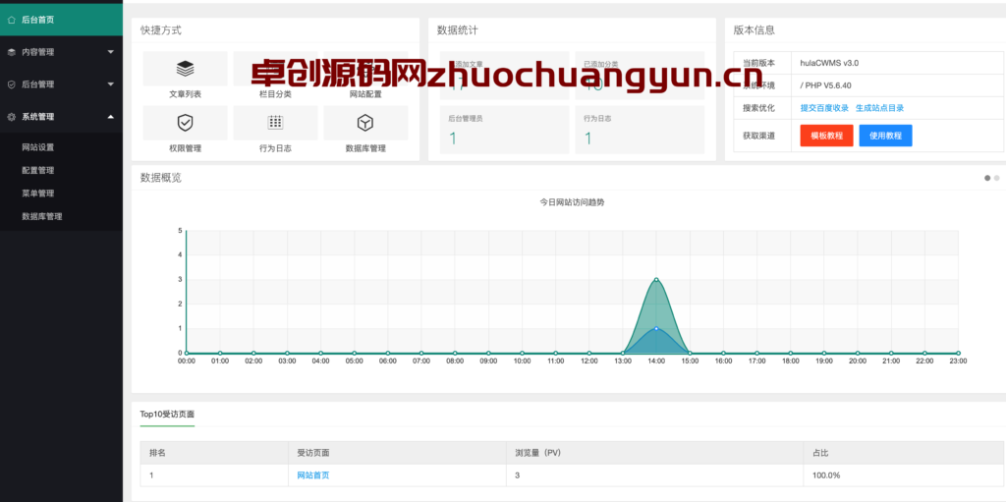Image resolution: width=1006 pixels, height=502 pixels.
Task: Click the 今日网站访问趋势 chart title
Action: coord(573,202)
